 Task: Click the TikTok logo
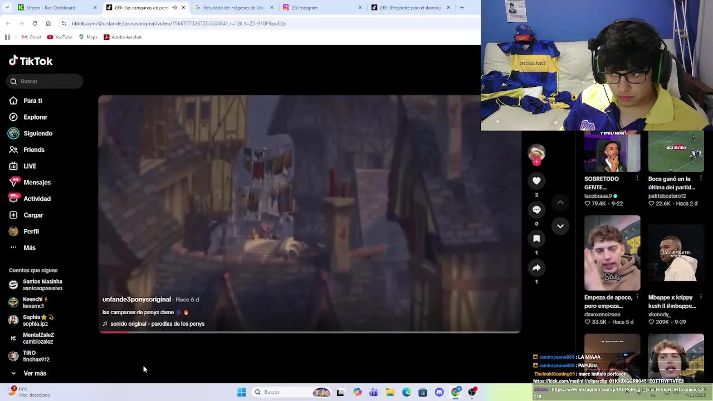(31, 61)
